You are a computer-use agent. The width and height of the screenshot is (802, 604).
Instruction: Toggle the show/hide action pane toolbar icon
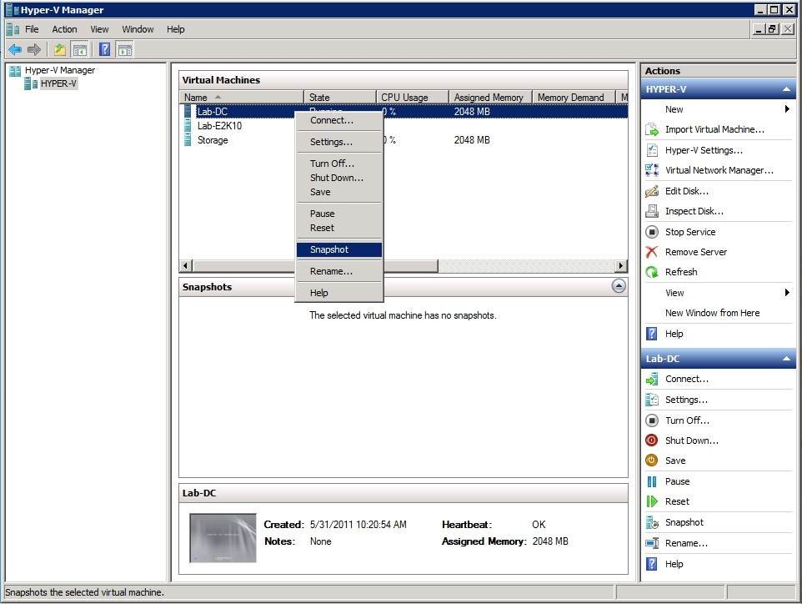(x=125, y=50)
